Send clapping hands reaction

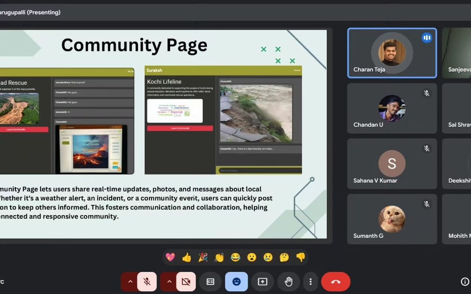coord(219,257)
